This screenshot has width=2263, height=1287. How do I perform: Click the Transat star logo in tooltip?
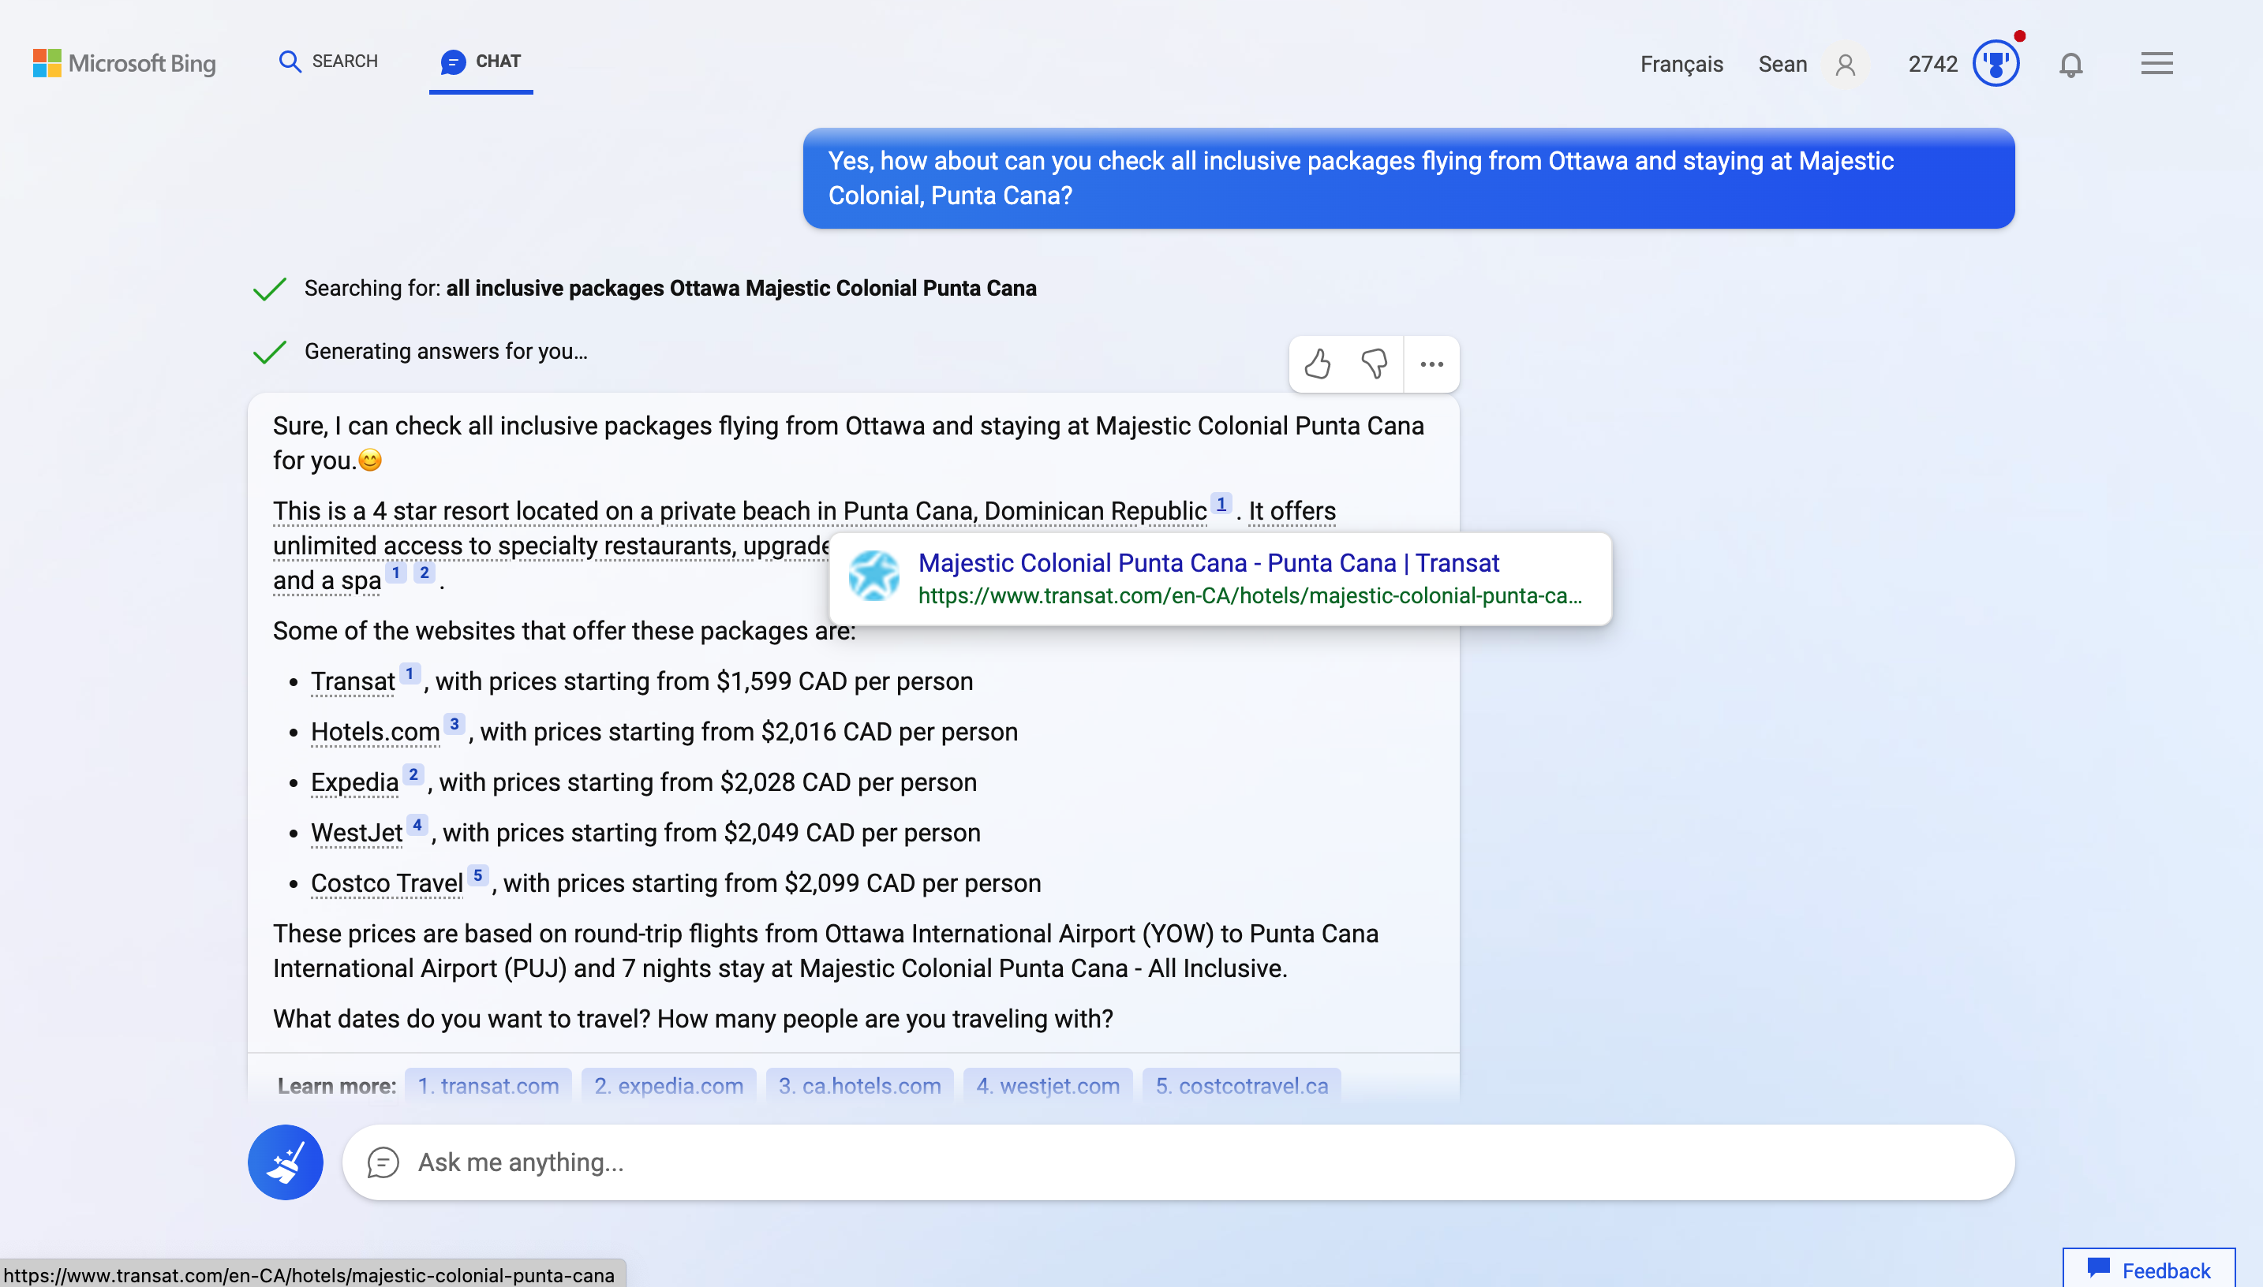[x=873, y=576]
